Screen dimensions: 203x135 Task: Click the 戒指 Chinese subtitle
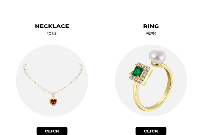pyautogui.click(x=151, y=33)
